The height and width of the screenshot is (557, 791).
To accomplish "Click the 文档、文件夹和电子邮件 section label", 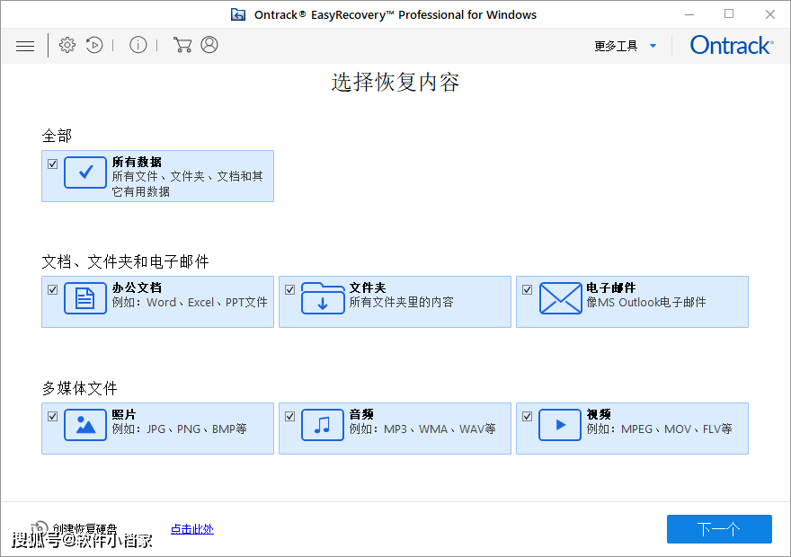I will tap(126, 261).
